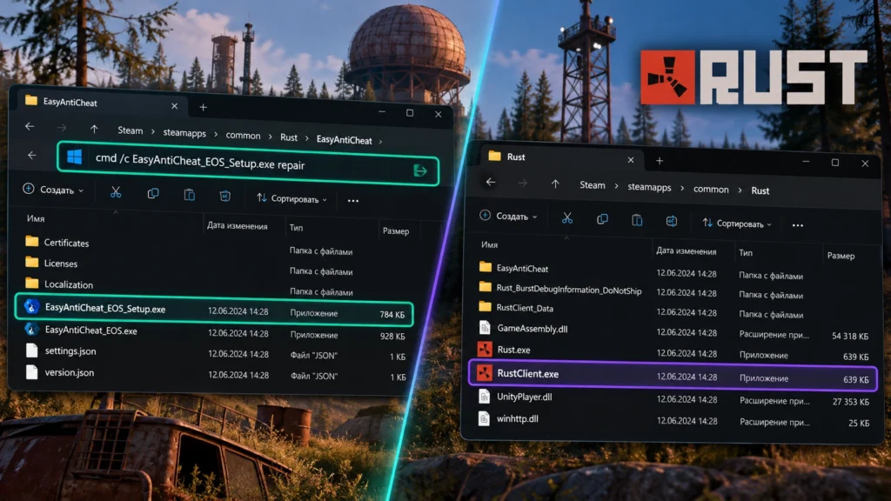This screenshot has height=501, width=891.
Task: Click Paste icon in EasyAntiCheat window
Action: click(x=189, y=195)
